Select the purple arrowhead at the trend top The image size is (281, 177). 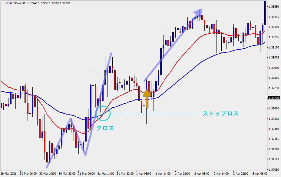click(198, 12)
